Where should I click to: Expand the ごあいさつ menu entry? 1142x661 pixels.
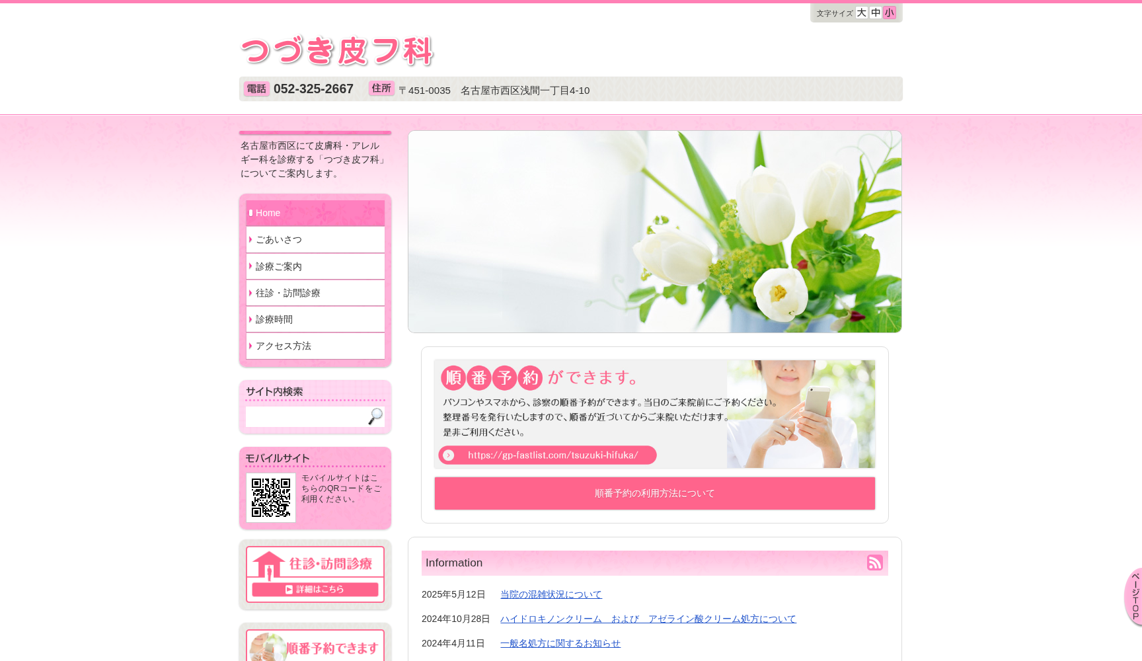[278, 239]
